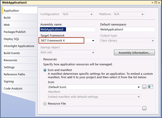162x118 pixels.
Task: Open the Manifest dropdown
Action: click(94, 97)
